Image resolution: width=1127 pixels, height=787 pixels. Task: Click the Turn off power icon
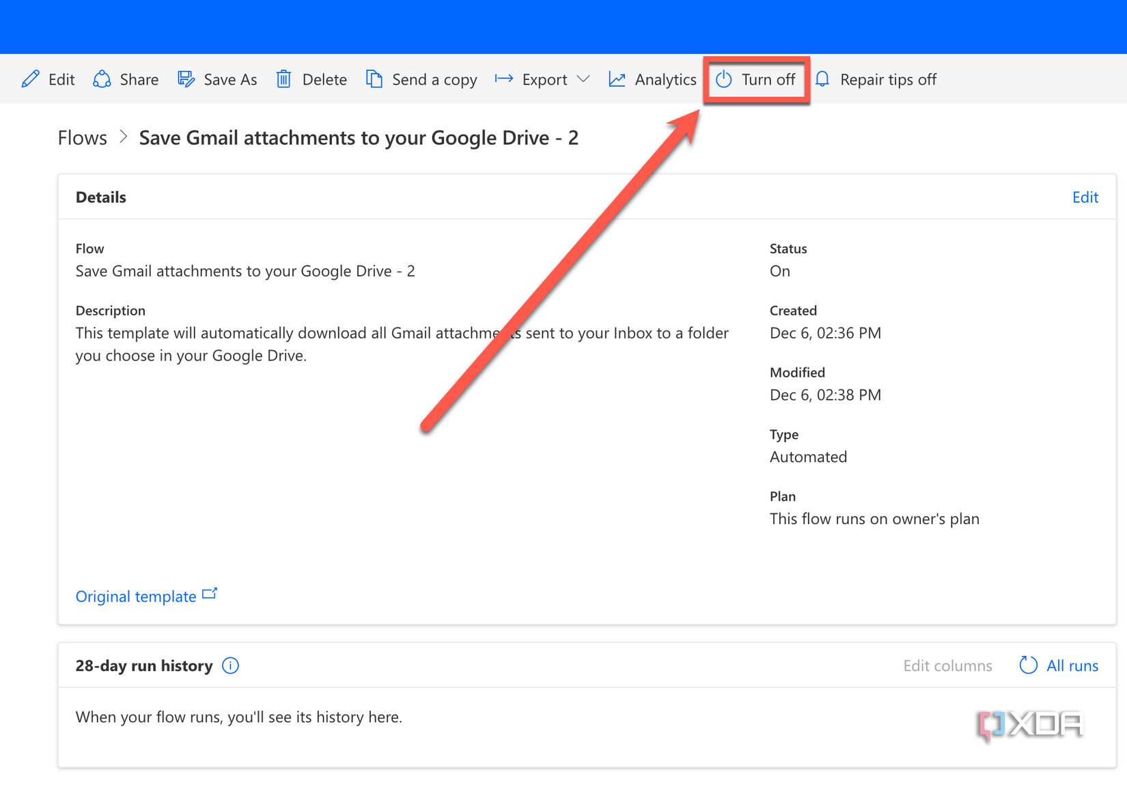point(723,79)
